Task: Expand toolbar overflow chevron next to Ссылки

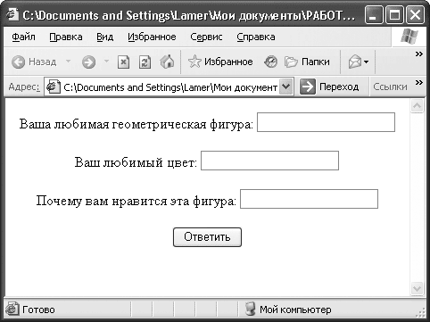Action: 419,82
